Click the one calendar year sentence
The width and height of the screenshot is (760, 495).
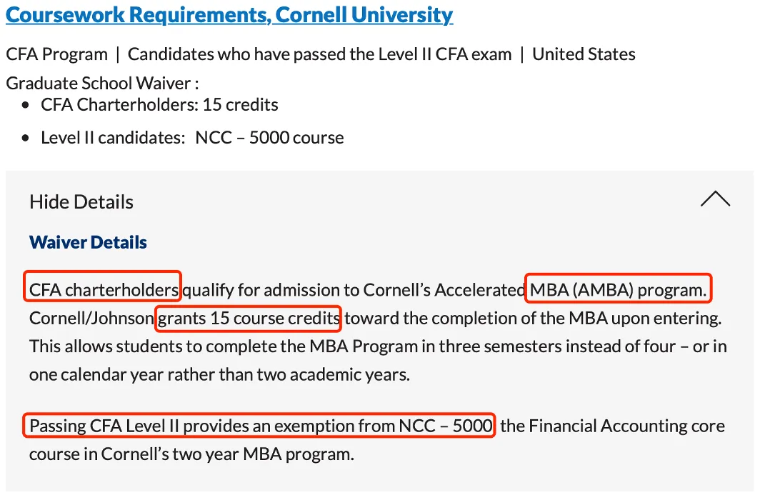(219, 374)
